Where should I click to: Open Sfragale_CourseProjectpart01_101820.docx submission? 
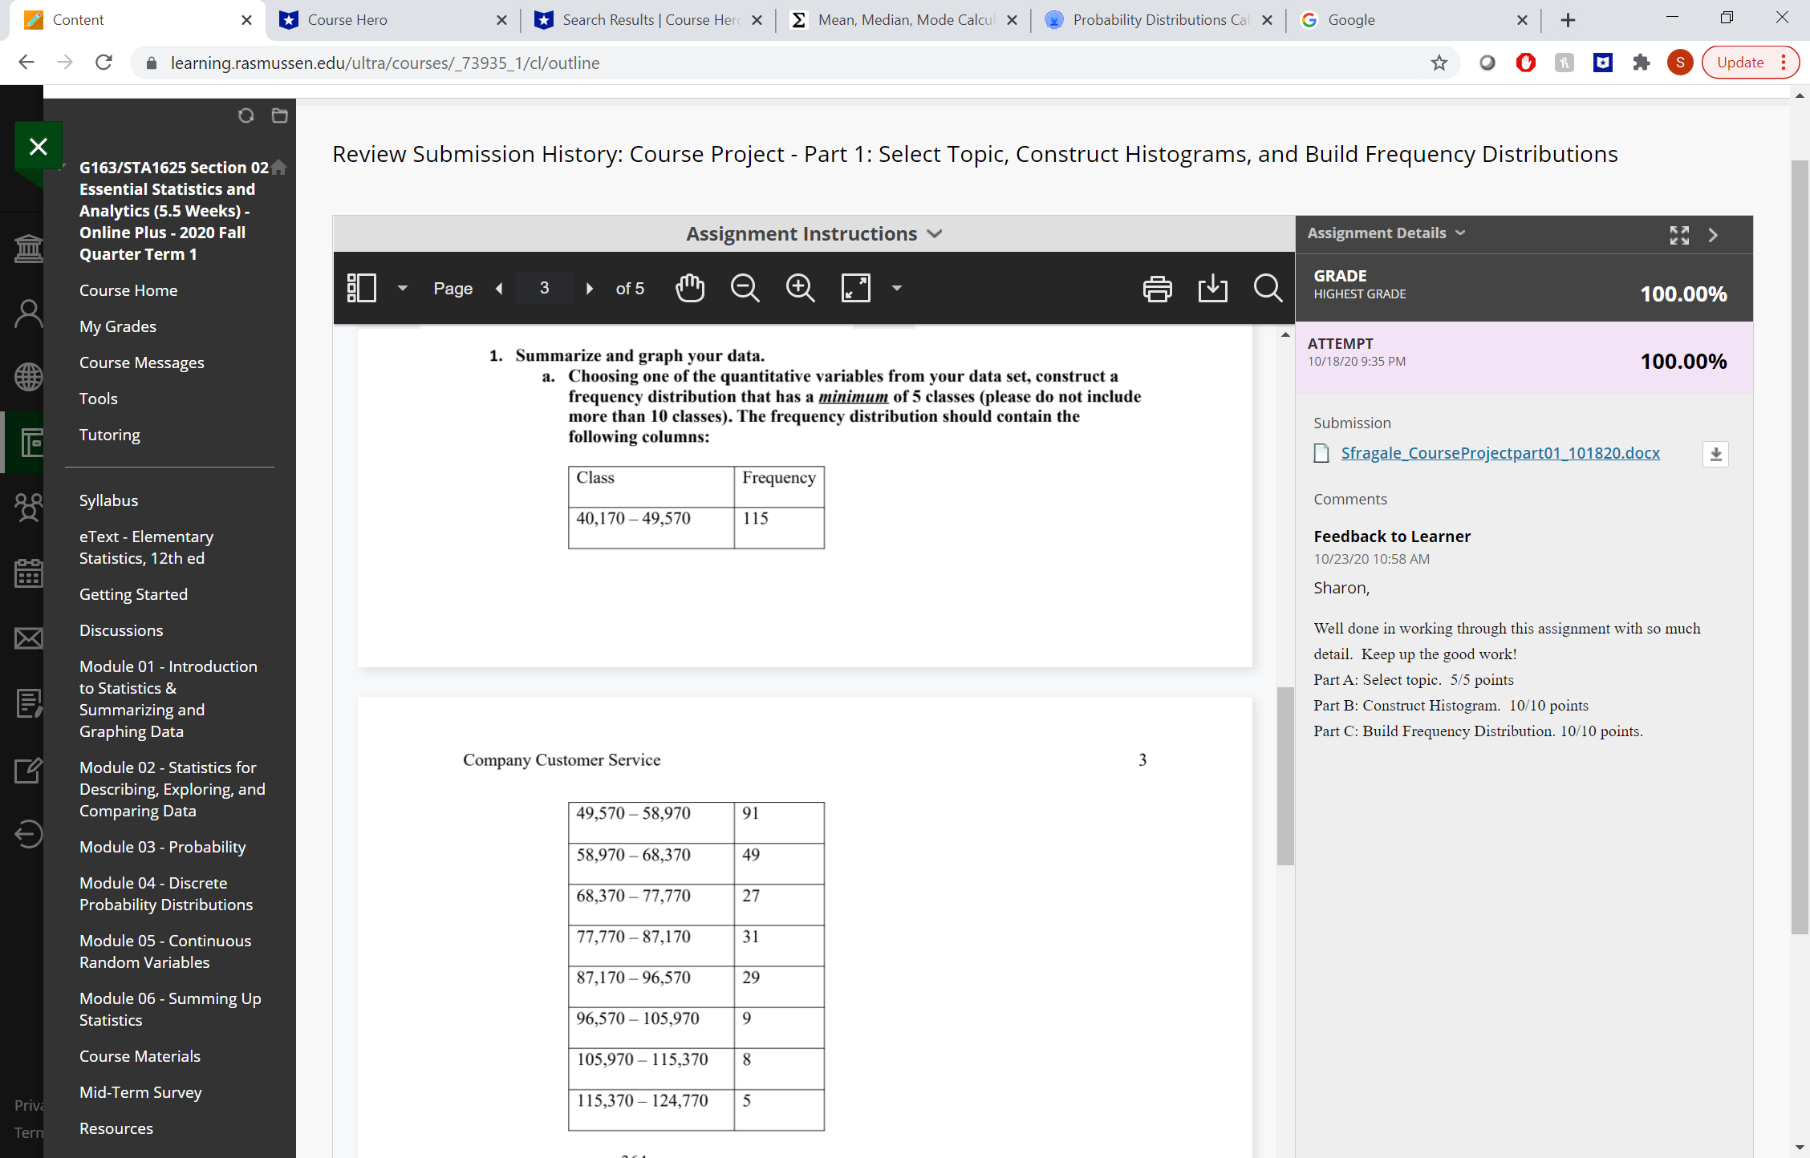point(1500,453)
